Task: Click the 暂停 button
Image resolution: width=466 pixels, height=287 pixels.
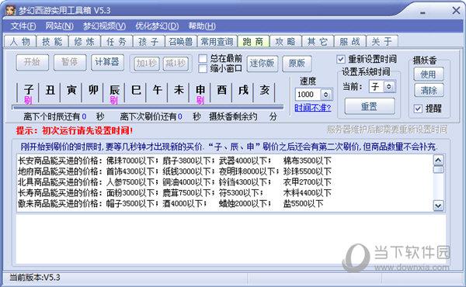Action: pyautogui.click(x=70, y=62)
